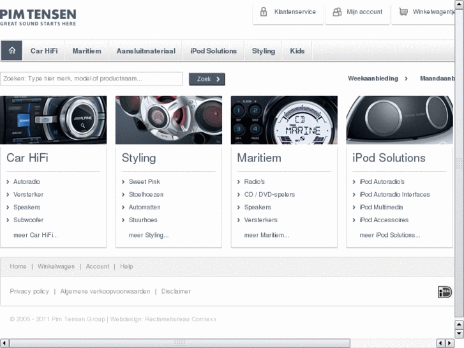Image resolution: width=464 pixels, height=348 pixels.
Task: Click the CD Marine display thumbnail
Action: [284, 120]
